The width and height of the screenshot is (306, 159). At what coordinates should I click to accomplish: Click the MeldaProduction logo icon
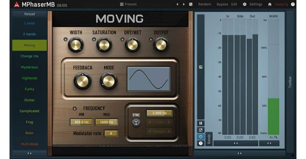tap(17, 4)
